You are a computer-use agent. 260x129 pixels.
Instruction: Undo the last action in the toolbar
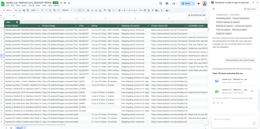[16, 10]
